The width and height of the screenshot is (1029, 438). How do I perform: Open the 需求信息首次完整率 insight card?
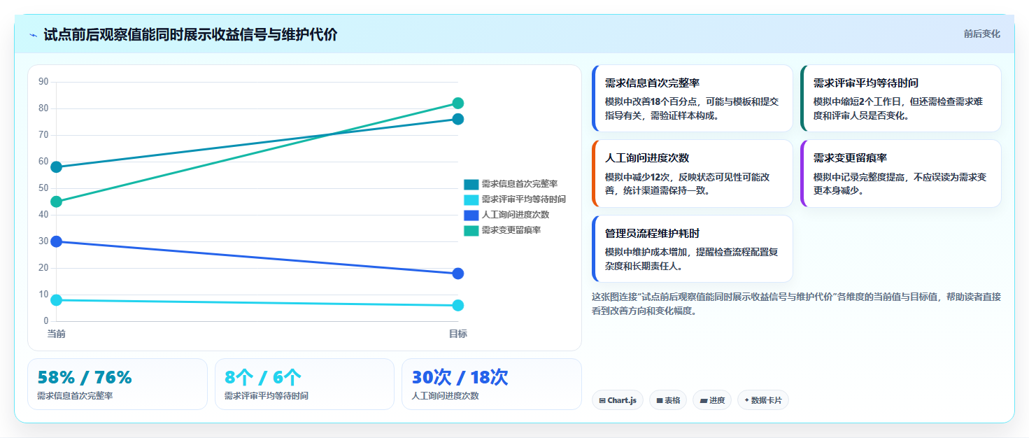coord(692,99)
